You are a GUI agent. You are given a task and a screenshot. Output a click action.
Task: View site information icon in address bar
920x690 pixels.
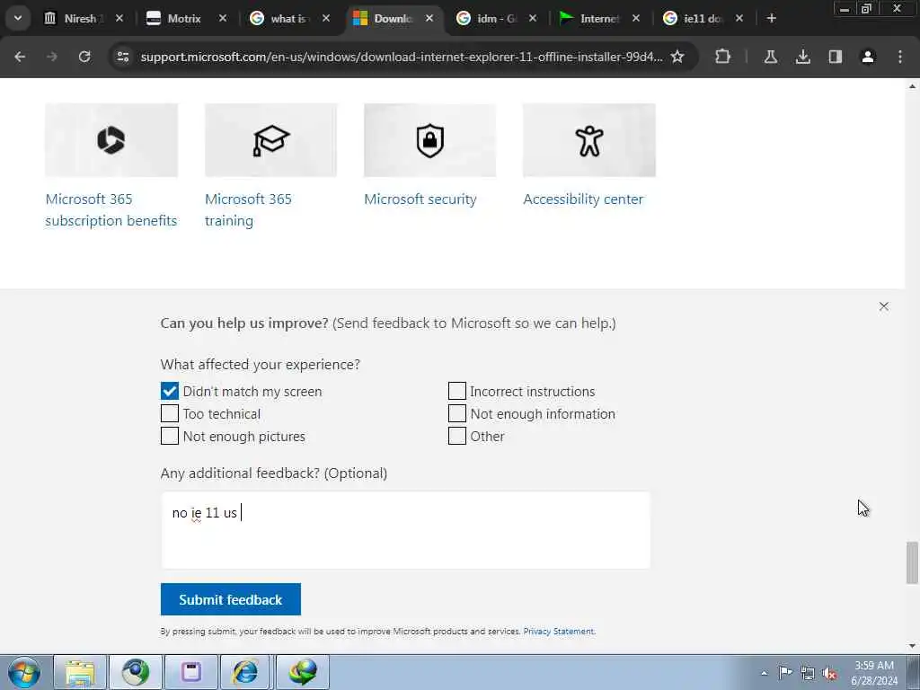[x=123, y=57]
